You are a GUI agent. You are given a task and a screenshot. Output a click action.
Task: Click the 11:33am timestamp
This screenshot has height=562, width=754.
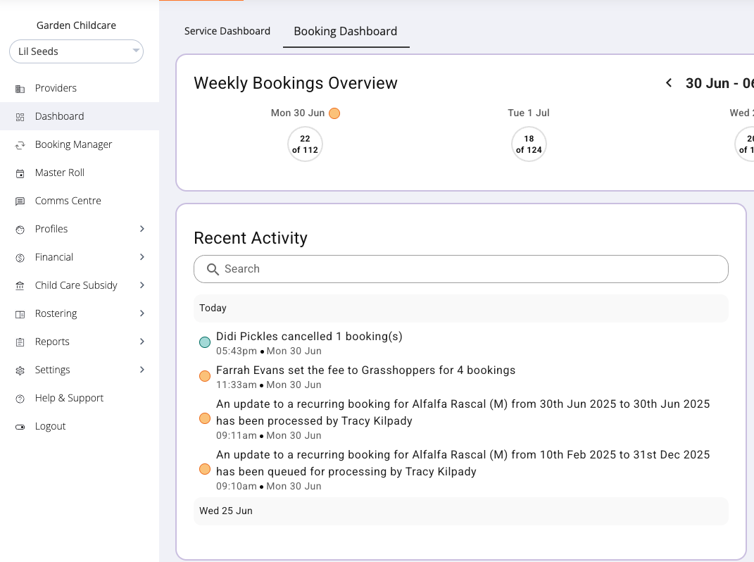(x=236, y=385)
